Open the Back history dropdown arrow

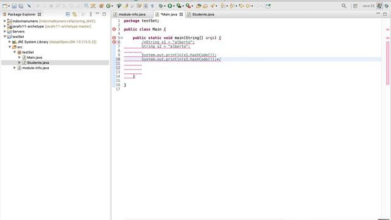coord(252,6)
